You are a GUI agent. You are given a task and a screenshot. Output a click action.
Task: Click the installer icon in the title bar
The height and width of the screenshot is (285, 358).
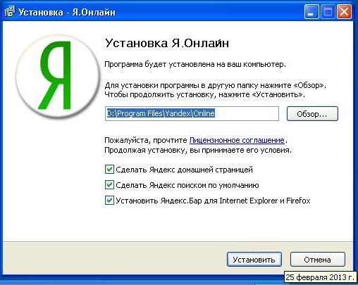pyautogui.click(x=10, y=12)
